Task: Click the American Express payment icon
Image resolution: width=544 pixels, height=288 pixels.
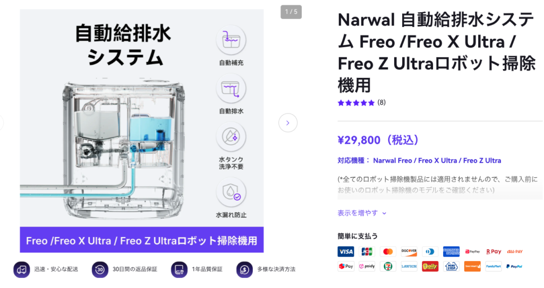Action: (451, 251)
